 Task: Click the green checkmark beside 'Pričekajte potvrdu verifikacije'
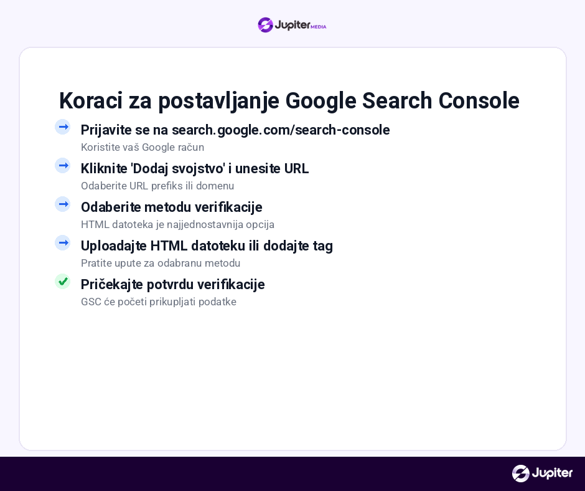63,282
